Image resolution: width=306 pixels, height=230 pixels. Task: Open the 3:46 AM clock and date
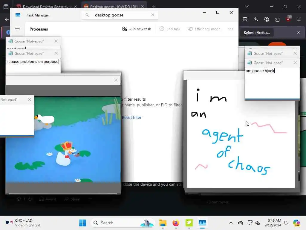point(273,223)
